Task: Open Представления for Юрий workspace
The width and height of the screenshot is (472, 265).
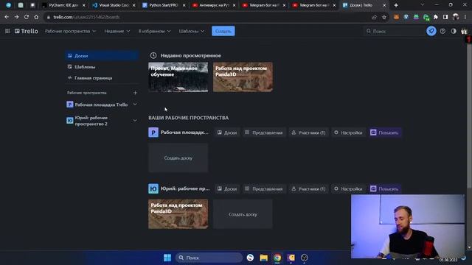Action: pyautogui.click(x=264, y=188)
